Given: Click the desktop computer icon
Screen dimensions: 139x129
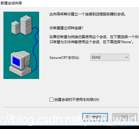Looking at the screenshot, I should [x=20, y=64].
